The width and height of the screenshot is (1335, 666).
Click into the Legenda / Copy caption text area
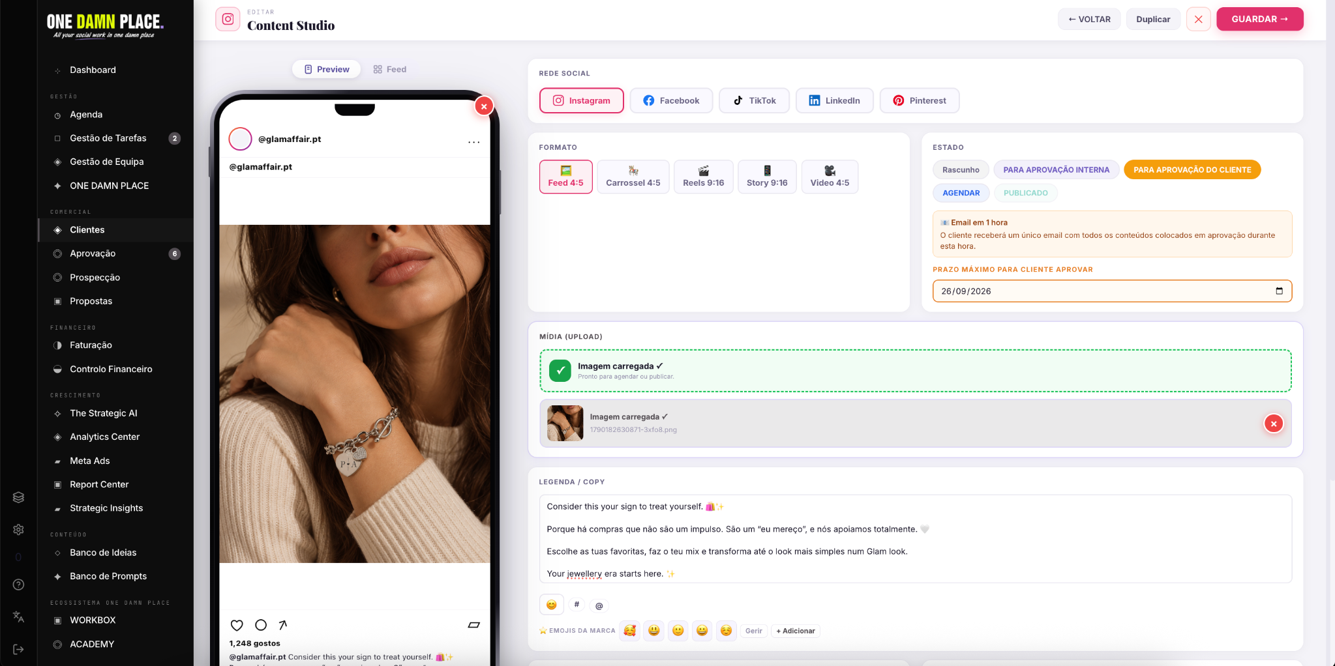(915, 539)
